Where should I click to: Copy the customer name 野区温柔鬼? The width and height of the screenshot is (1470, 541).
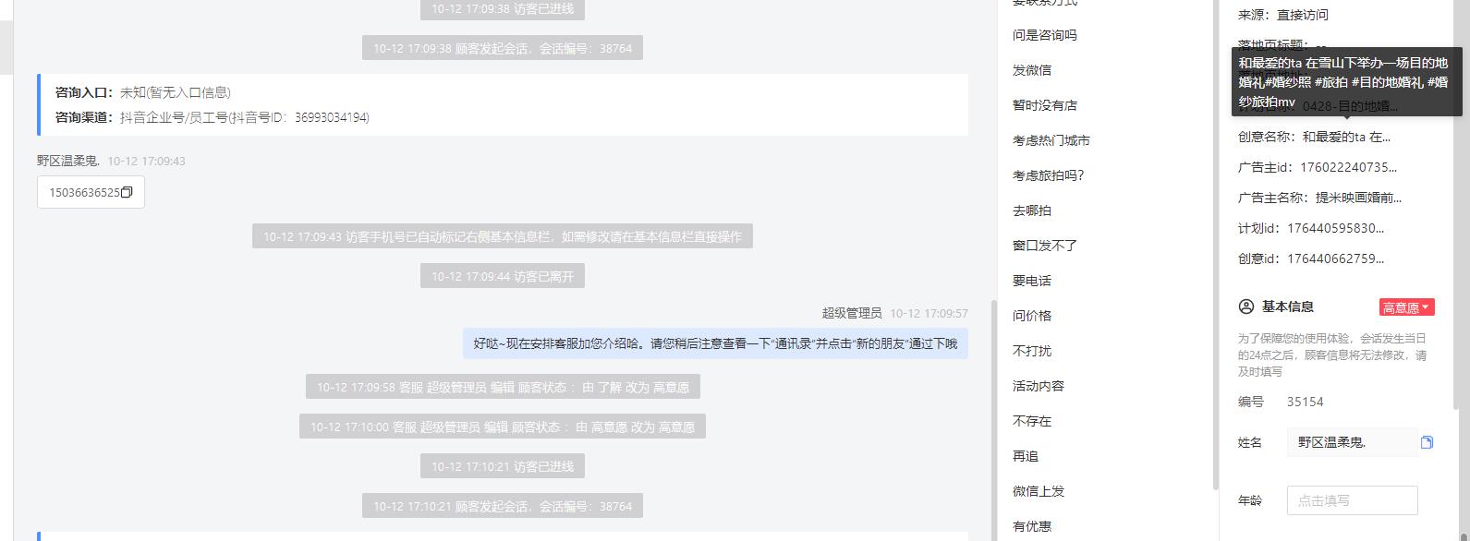pyautogui.click(x=1427, y=442)
